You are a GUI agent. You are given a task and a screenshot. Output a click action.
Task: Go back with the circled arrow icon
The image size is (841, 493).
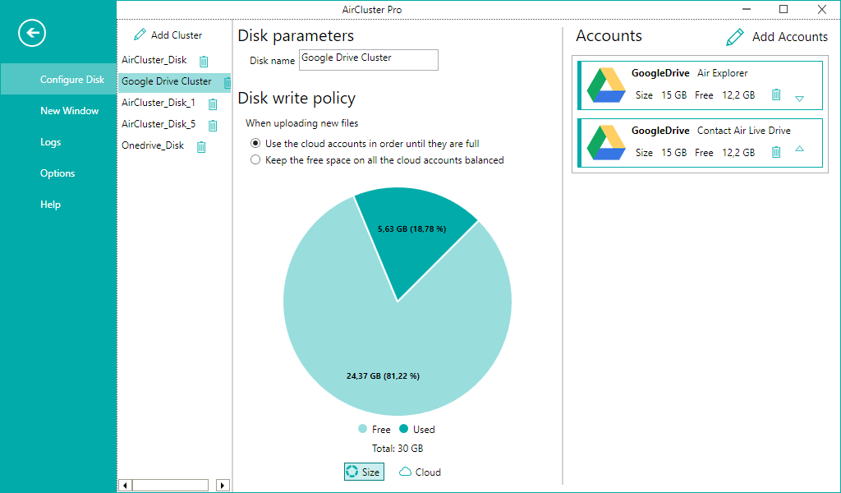32,33
